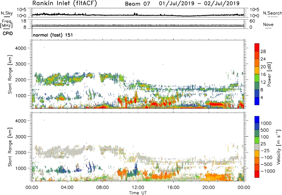The height and width of the screenshot is (195, 282).
Task: Click the 'Slant Range [km]' label of the velocity panel
Action: coord(10,147)
